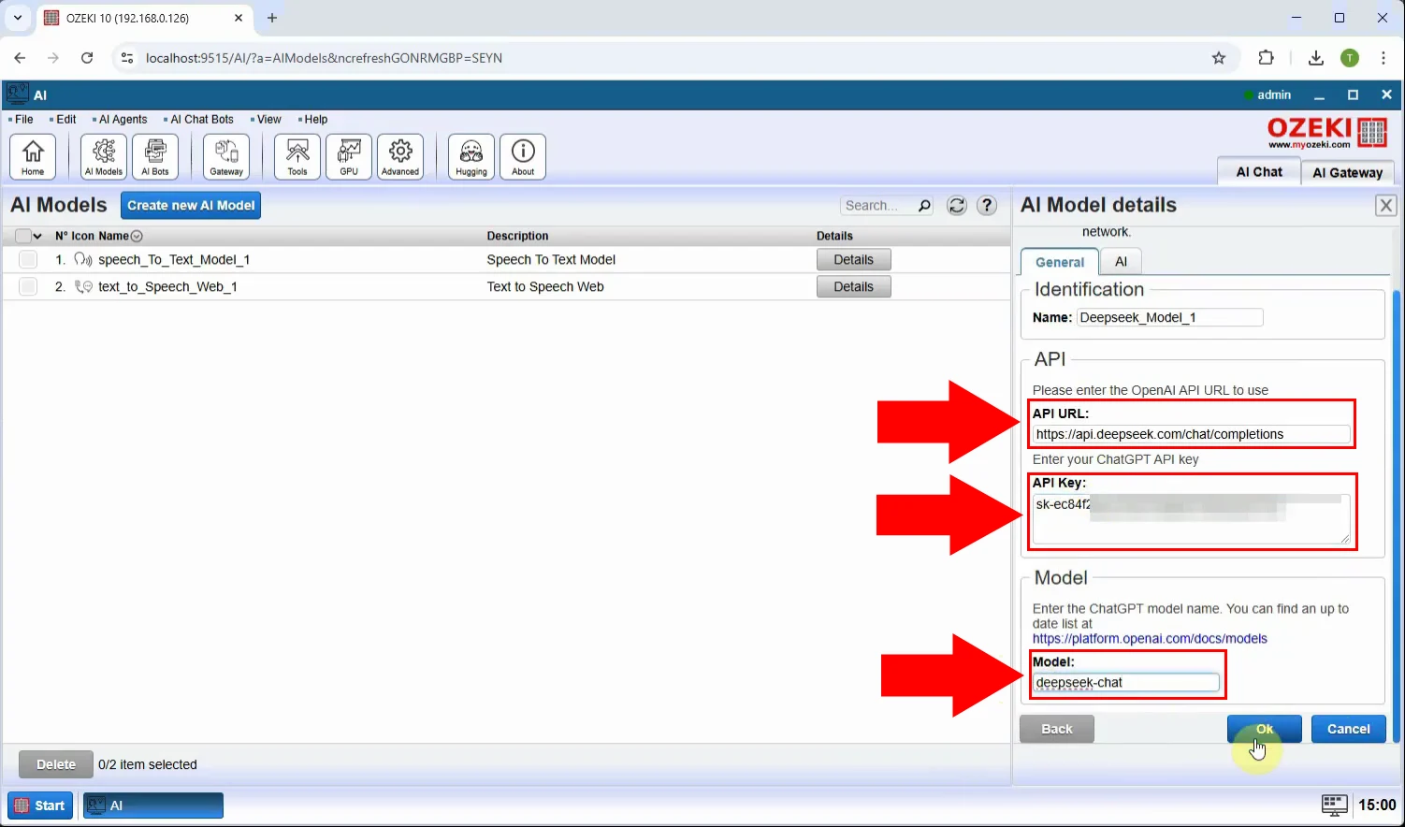Open the Advanced settings toolbar icon
Image resolution: width=1405 pixels, height=827 pixels.
400,156
